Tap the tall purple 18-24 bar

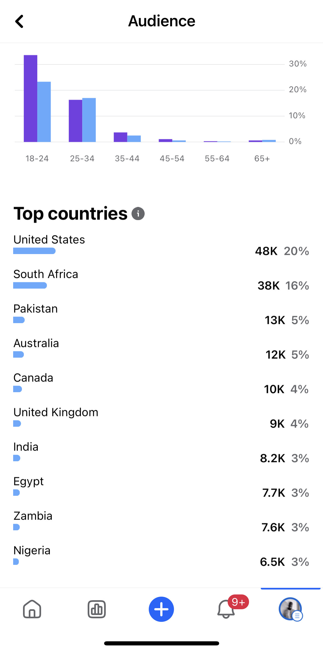coord(30,99)
